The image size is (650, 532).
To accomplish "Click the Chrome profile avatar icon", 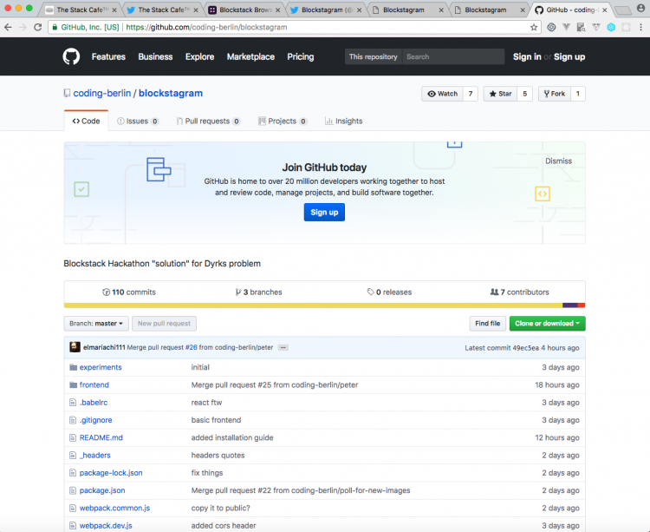I will pyautogui.click(x=640, y=9).
